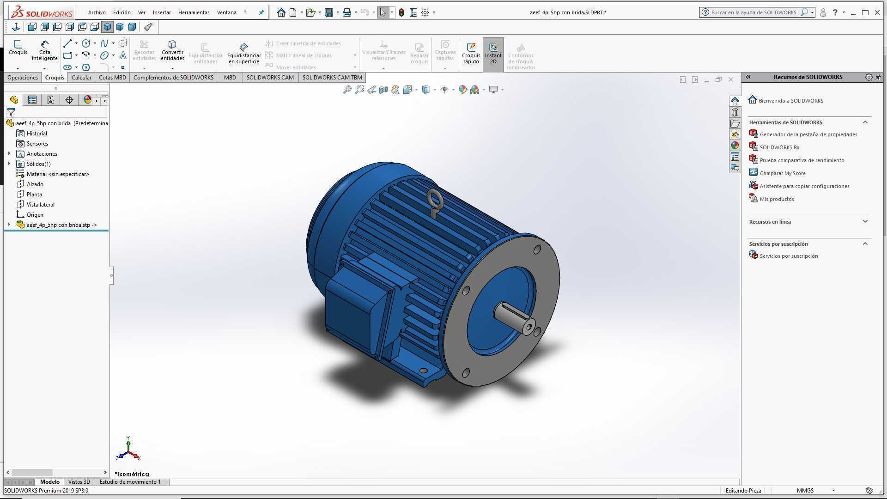
Task: Toggle the Instant 2D button
Action: [493, 55]
